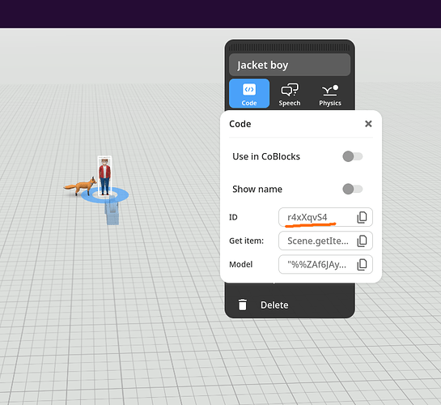Select the fox in the scene

81,186
